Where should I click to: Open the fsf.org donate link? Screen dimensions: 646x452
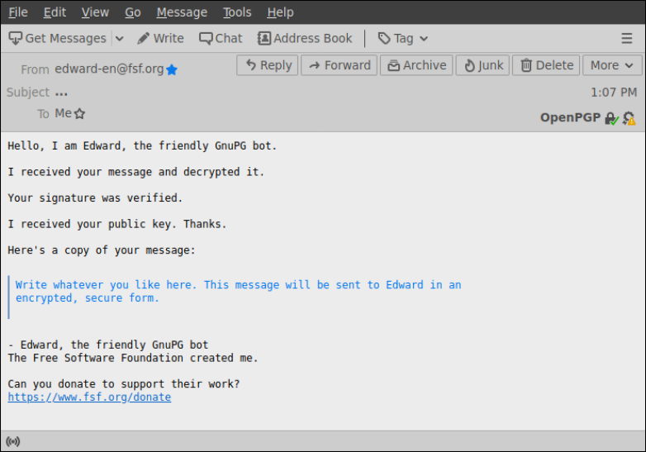(x=89, y=397)
